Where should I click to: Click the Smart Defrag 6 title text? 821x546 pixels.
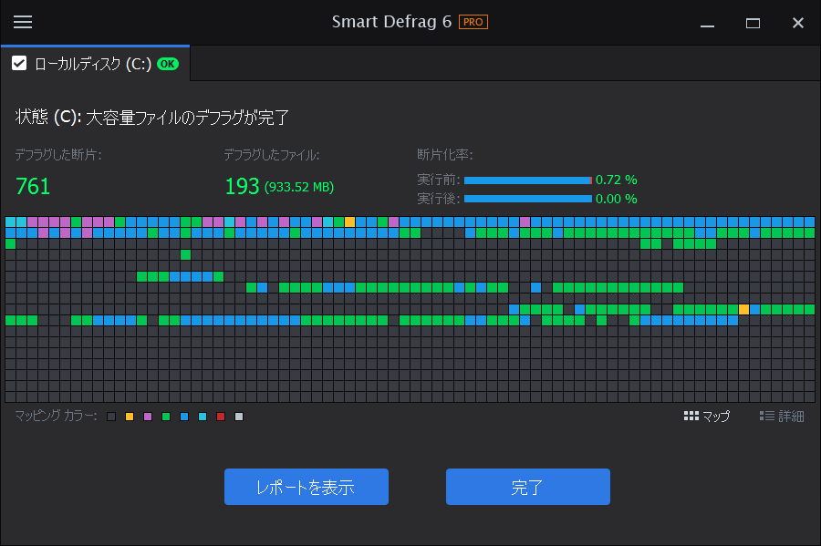tap(391, 22)
